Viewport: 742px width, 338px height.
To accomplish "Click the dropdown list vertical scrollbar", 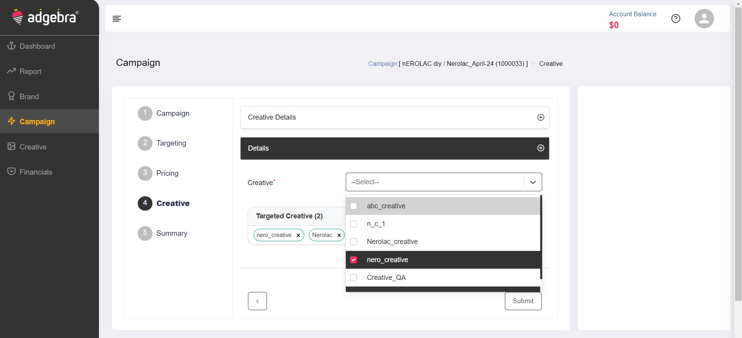I will point(541,237).
